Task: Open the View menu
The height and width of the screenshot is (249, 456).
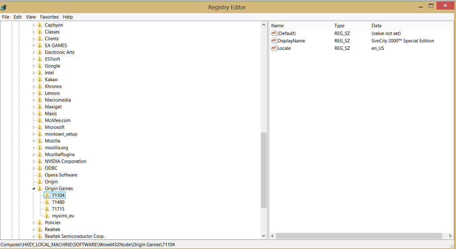Action: (31, 17)
